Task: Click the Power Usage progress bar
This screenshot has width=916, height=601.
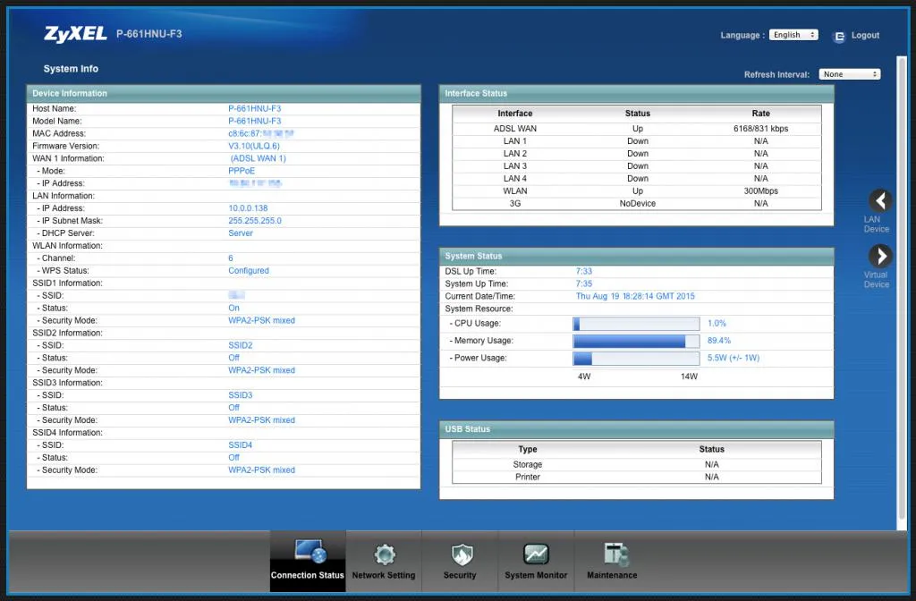Action: [636, 358]
